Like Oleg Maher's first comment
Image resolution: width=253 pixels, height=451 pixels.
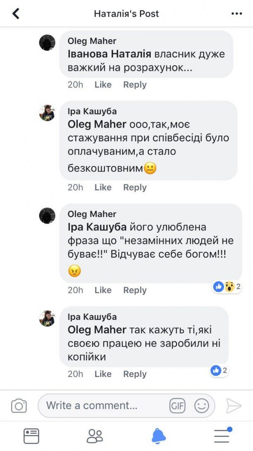[x=103, y=85]
